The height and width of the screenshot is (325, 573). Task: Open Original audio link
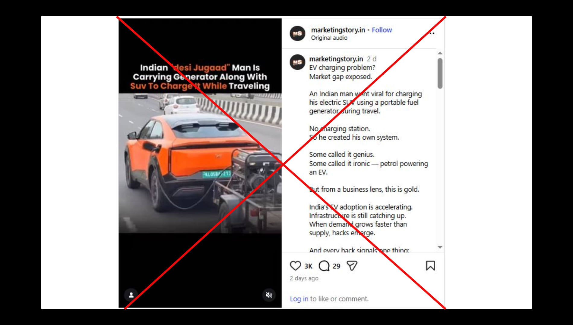tap(329, 38)
